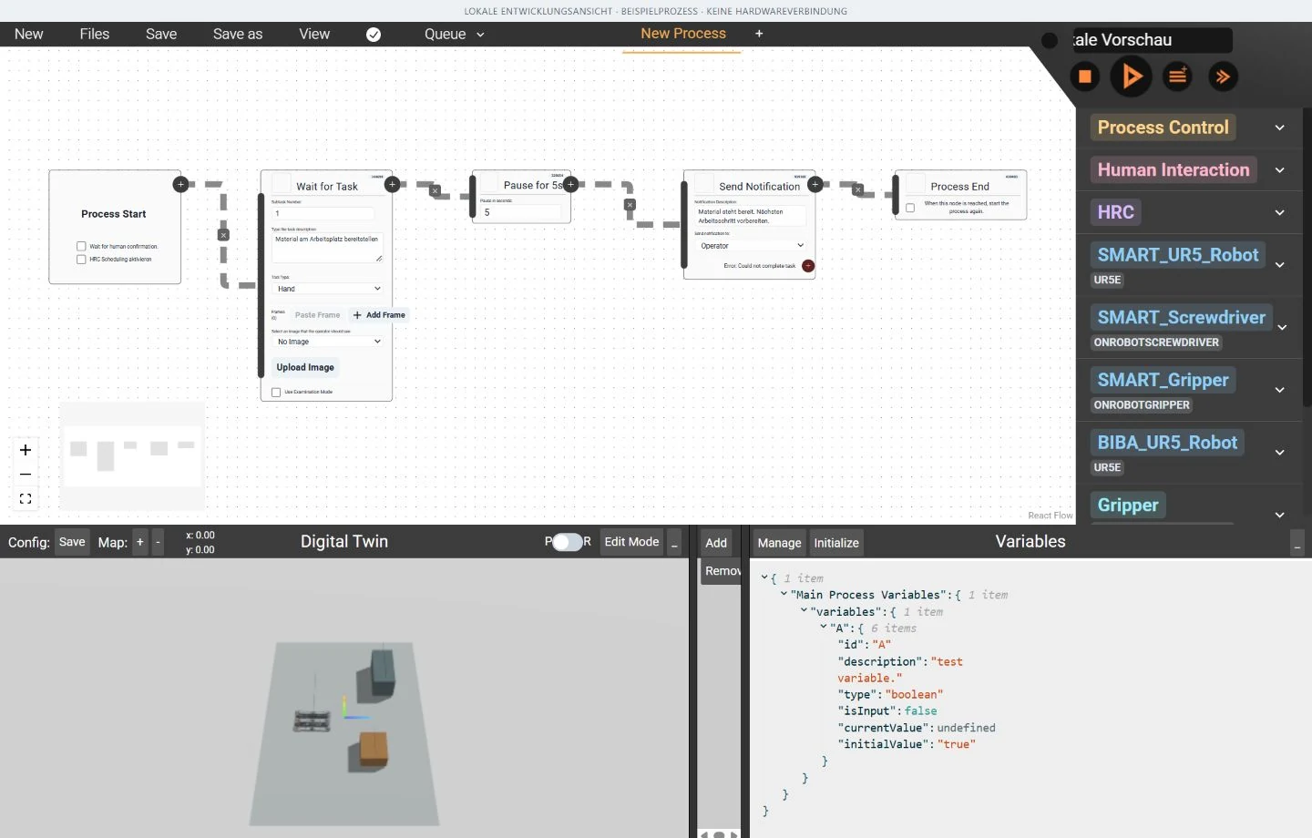Check the restart-process box in Process End
The image size is (1312, 838).
pyautogui.click(x=910, y=208)
